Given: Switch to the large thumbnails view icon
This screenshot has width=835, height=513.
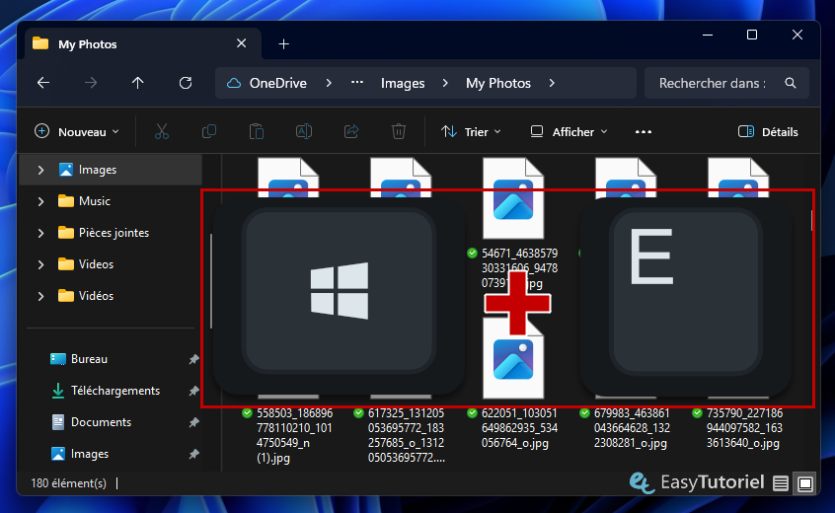Looking at the screenshot, I should tap(805, 483).
